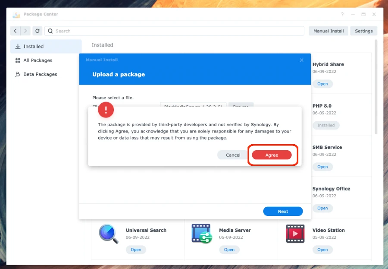The height and width of the screenshot is (269, 388).
Task: Minimize the Package Center window
Action: (353, 14)
